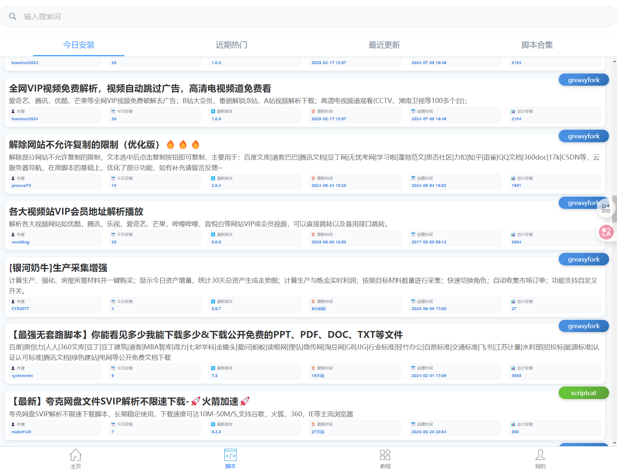Click the scrollbar down arrow
The image size is (617, 470).
point(614,443)
